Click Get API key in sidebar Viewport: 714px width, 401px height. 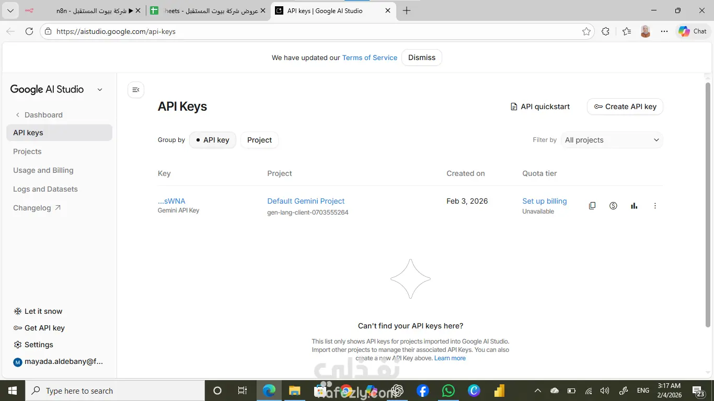click(39, 328)
